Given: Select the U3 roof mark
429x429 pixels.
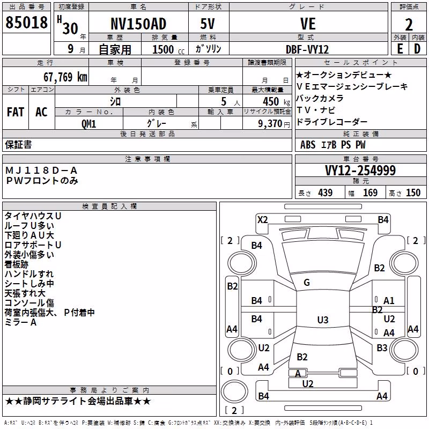Looking at the screenshot, I should [x=323, y=320].
